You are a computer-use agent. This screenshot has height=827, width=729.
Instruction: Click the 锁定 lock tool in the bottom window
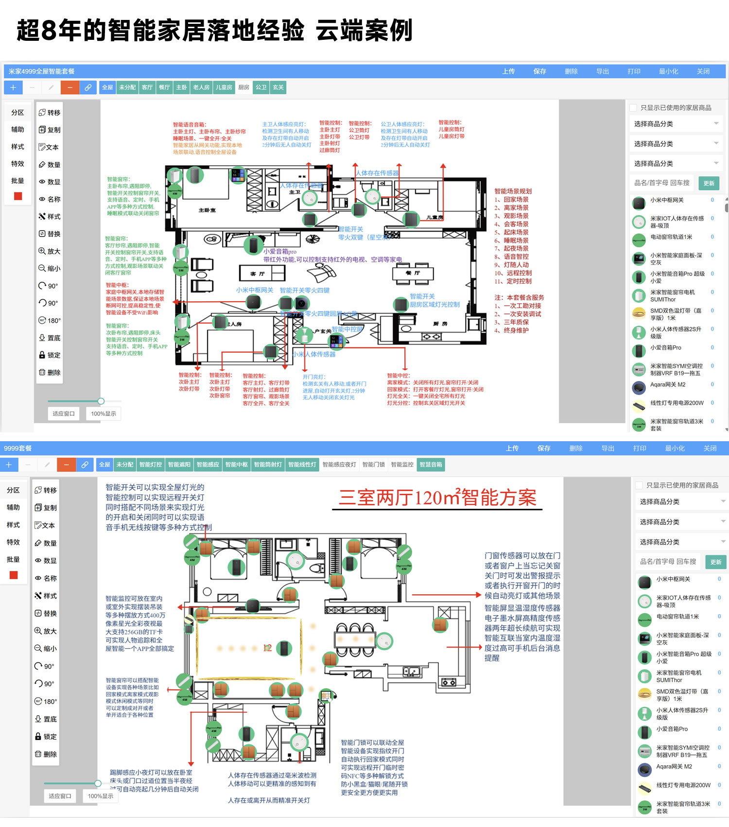point(45,737)
